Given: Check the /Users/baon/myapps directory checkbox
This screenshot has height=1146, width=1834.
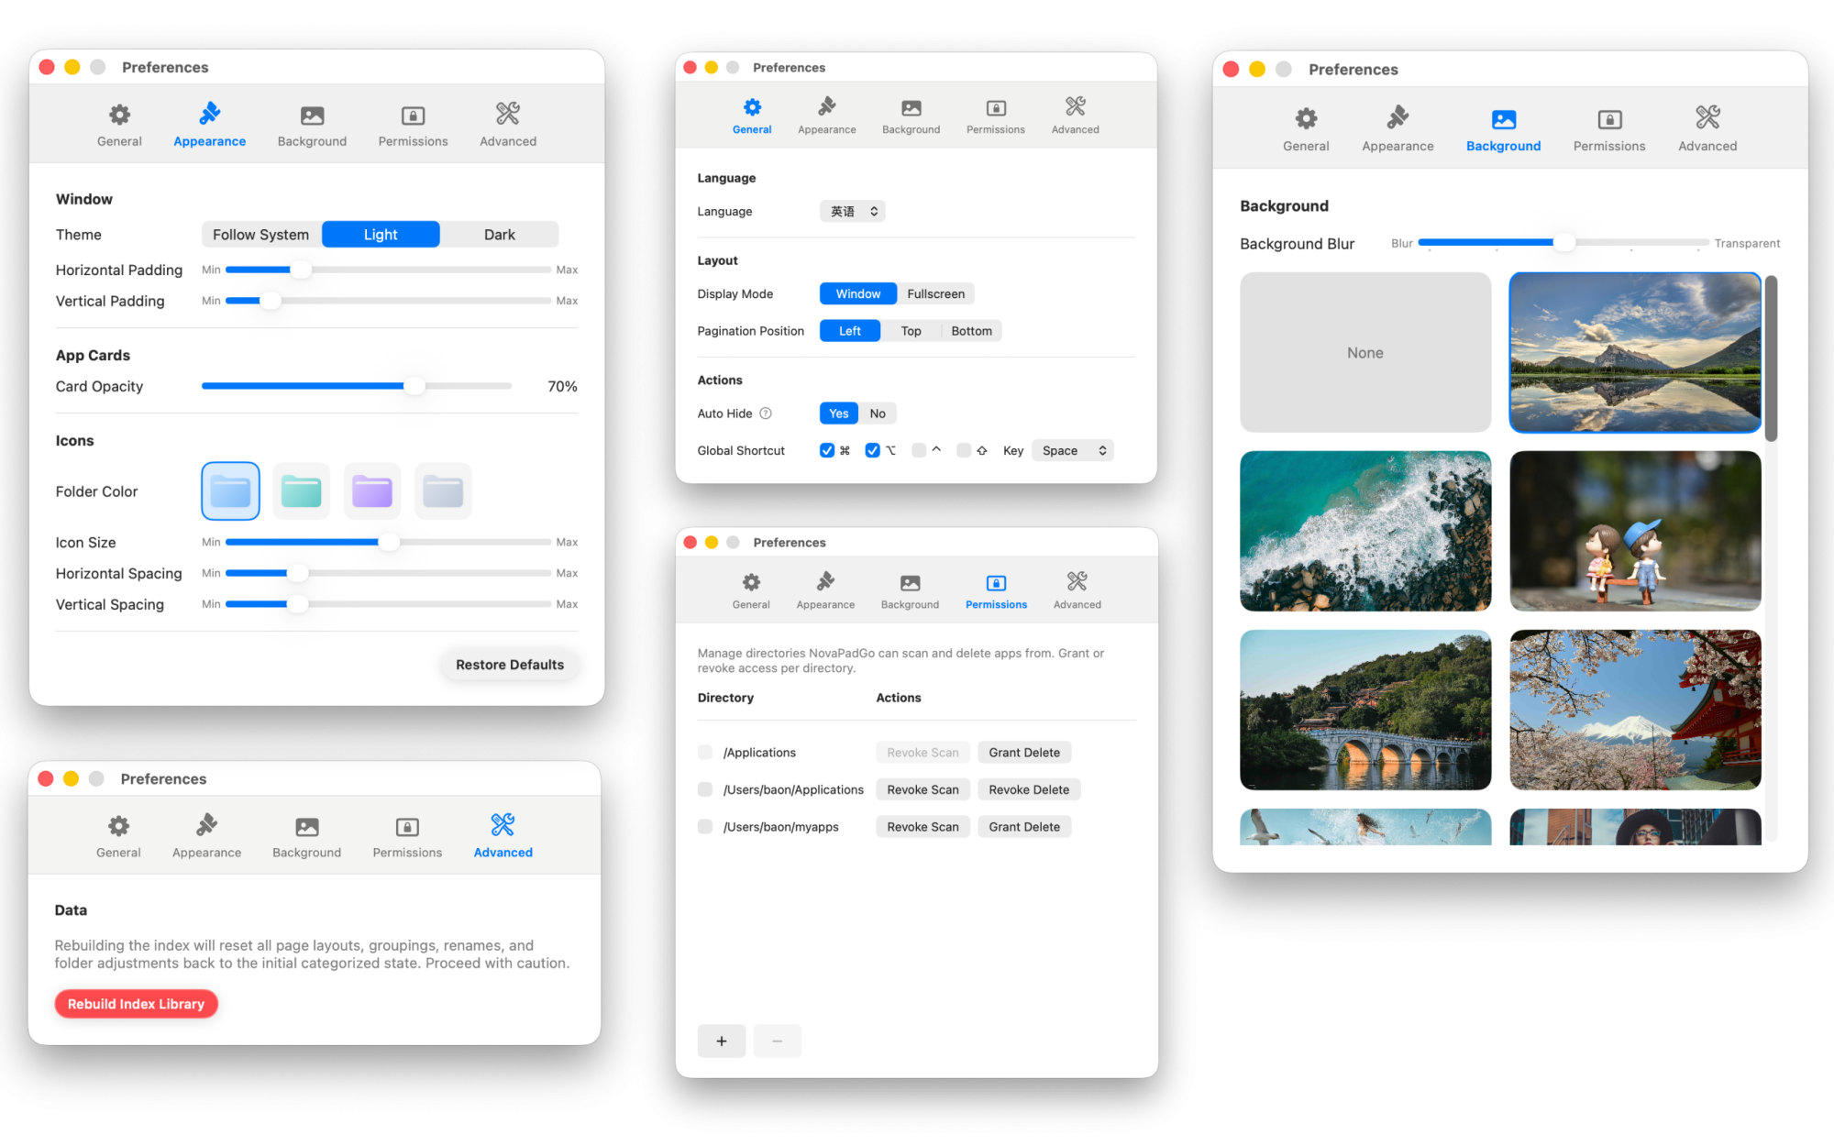Looking at the screenshot, I should (705, 827).
